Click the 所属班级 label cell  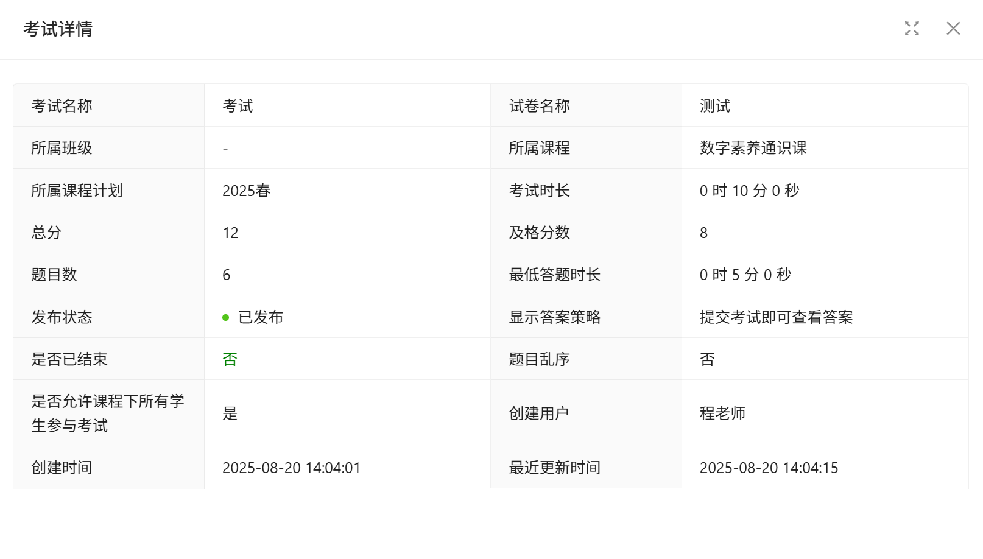click(62, 148)
